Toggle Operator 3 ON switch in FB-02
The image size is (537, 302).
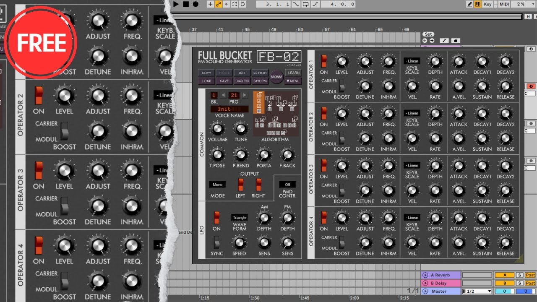coord(324,166)
